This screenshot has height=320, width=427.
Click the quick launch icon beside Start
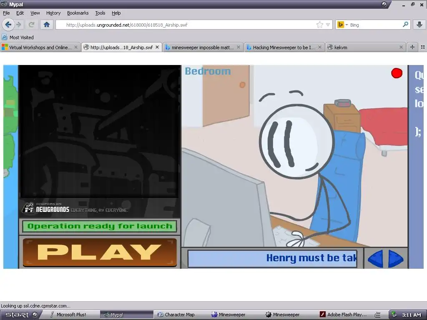point(35,315)
